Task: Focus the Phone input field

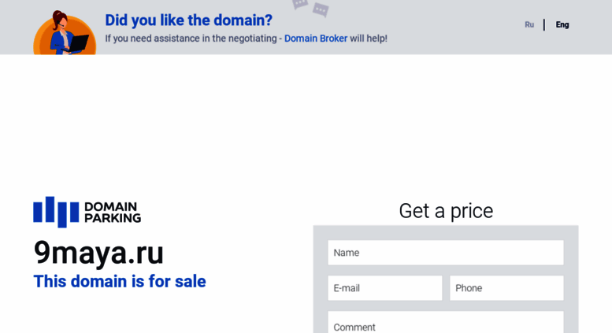Action: [x=506, y=288]
